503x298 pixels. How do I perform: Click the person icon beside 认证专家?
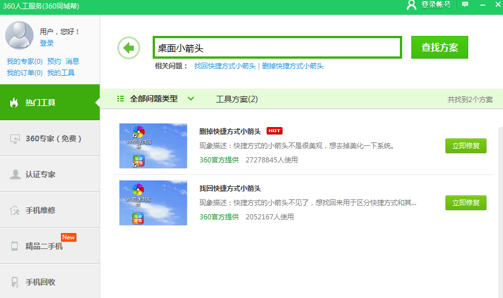tap(15, 174)
